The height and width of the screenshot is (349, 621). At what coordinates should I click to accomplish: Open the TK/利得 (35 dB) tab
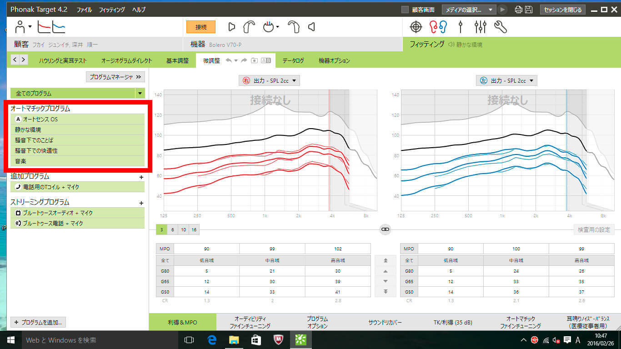click(x=453, y=322)
